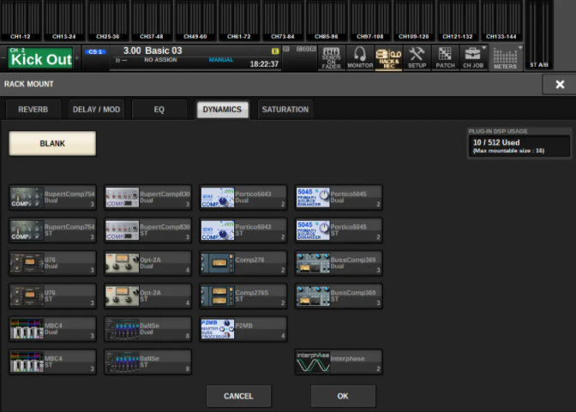Select Portico5045 Dual plug-in

[x=339, y=198]
